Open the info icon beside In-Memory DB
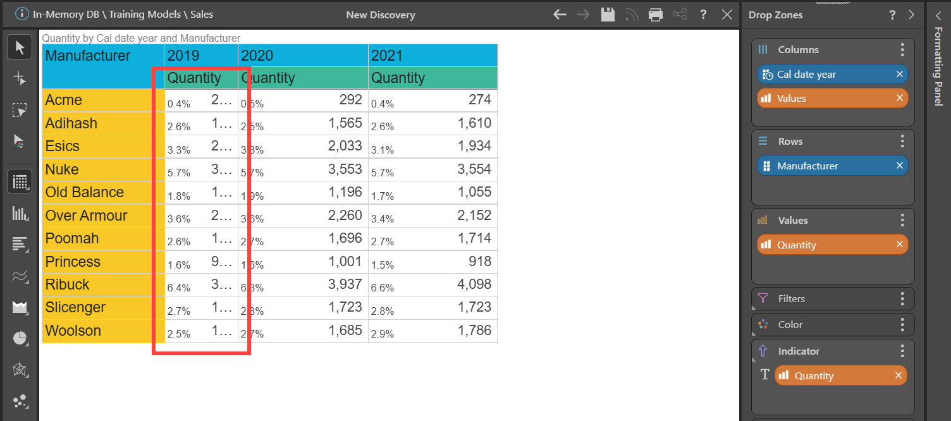Screen dimensions: 951x421 pyautogui.click(x=21, y=14)
